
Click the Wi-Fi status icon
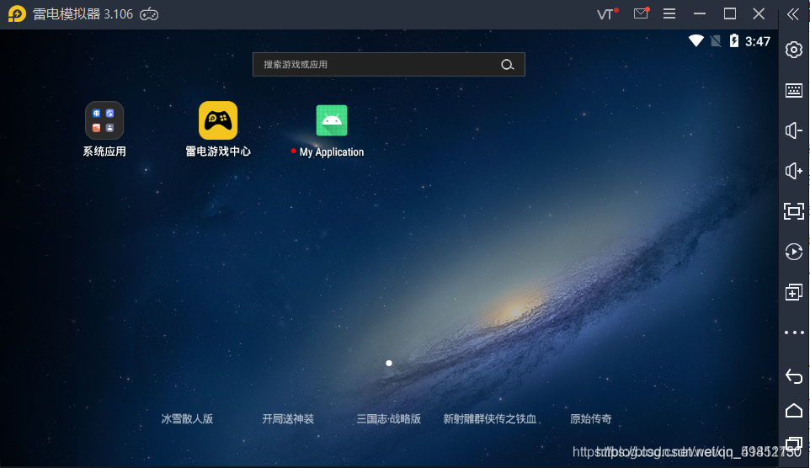(x=695, y=40)
